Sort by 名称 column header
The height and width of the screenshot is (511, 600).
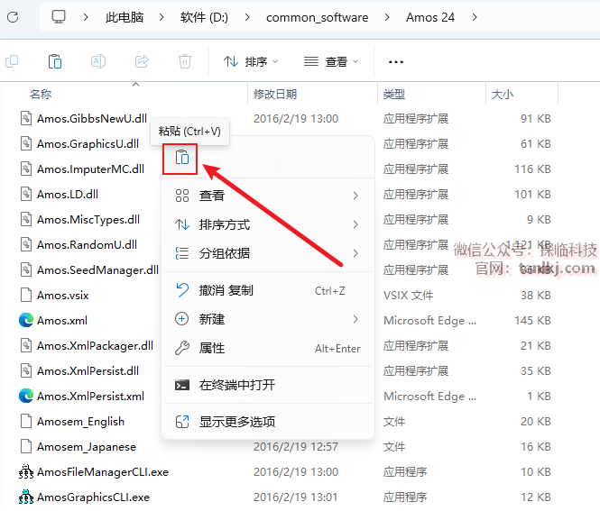click(41, 94)
